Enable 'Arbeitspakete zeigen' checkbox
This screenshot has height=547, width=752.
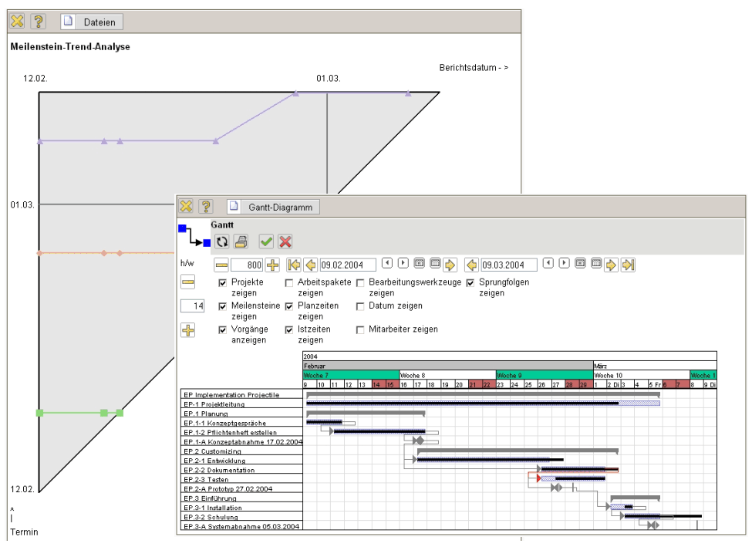(289, 283)
